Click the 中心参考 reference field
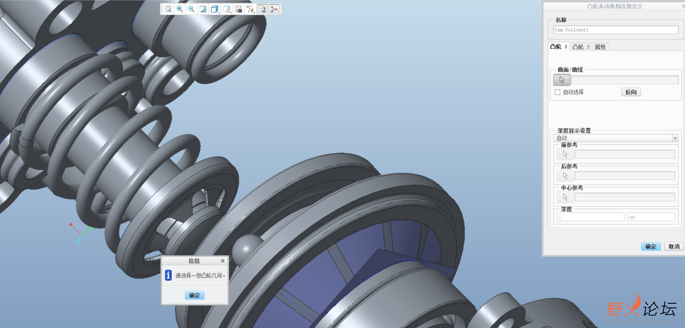This screenshot has height=328, width=685. 625,197
